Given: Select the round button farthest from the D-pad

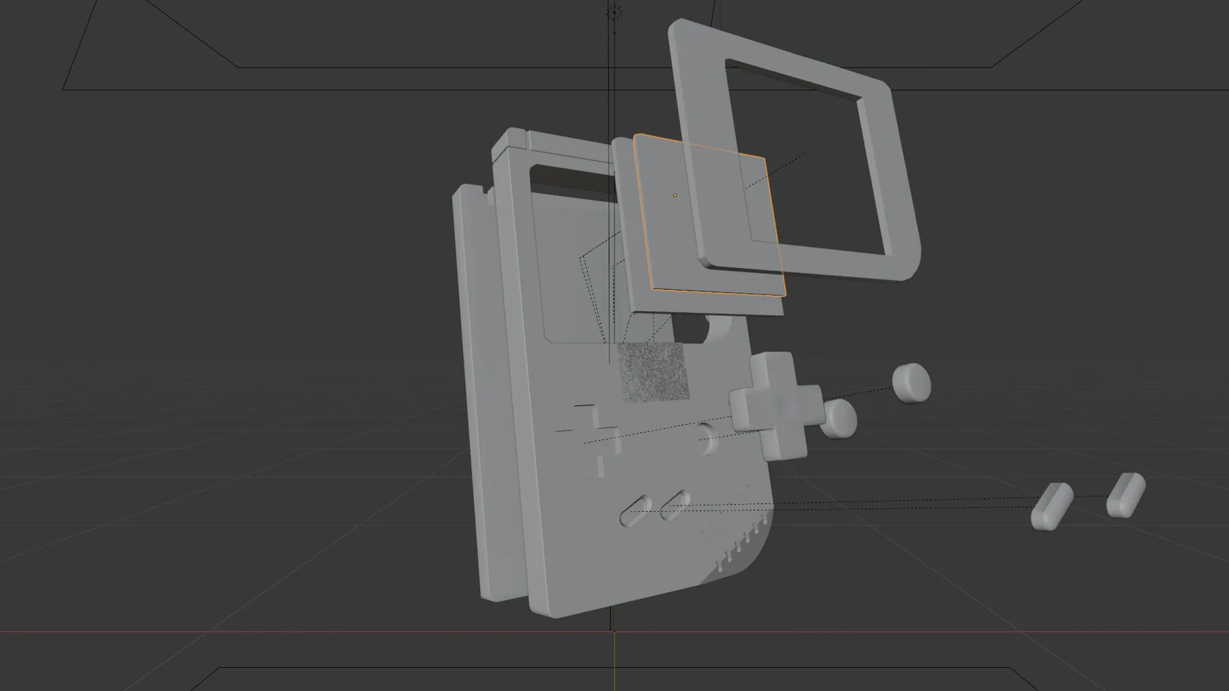Looking at the screenshot, I should [912, 383].
